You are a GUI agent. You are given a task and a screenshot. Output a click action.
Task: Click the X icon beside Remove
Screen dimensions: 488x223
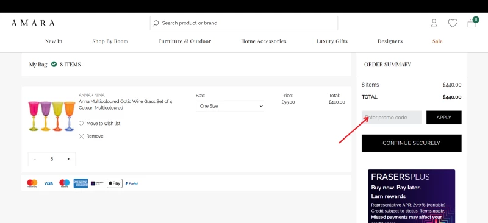pyautogui.click(x=81, y=136)
